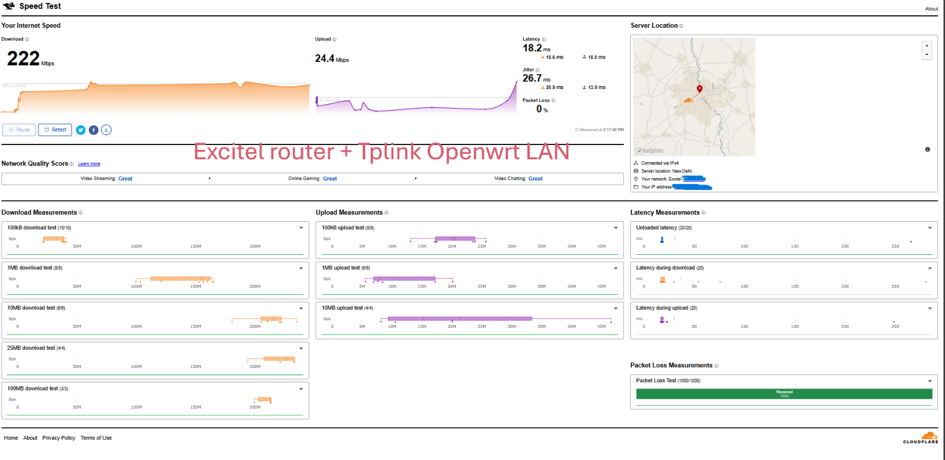Expand the Packet Loss Test row
This screenshot has height=460, width=945.
point(930,381)
